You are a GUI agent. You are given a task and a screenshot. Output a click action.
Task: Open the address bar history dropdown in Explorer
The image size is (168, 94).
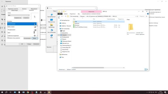136,16
